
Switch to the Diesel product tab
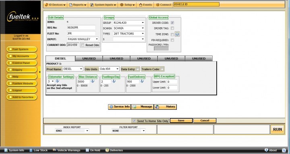point(60,59)
